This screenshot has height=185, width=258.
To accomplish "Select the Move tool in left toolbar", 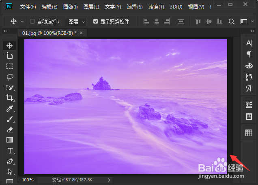I will pos(10,45).
